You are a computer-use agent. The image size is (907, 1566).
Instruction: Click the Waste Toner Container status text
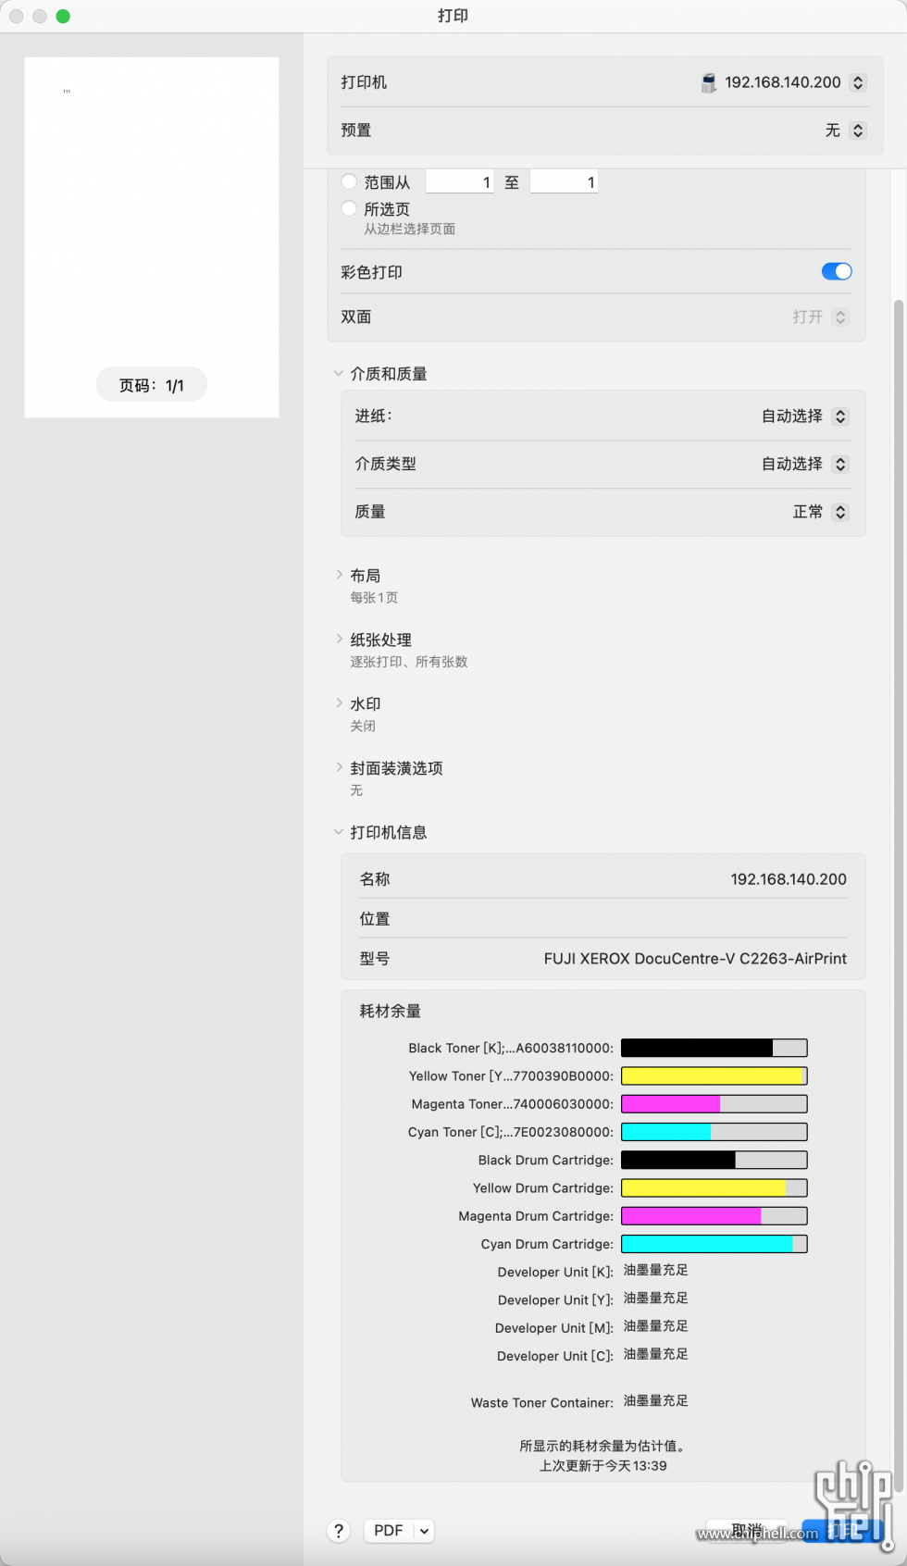click(x=656, y=1401)
